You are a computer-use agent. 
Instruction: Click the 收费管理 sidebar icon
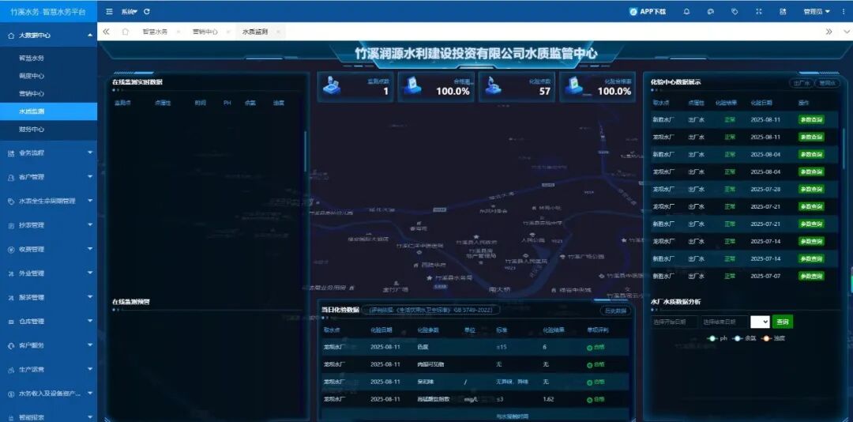click(x=11, y=250)
